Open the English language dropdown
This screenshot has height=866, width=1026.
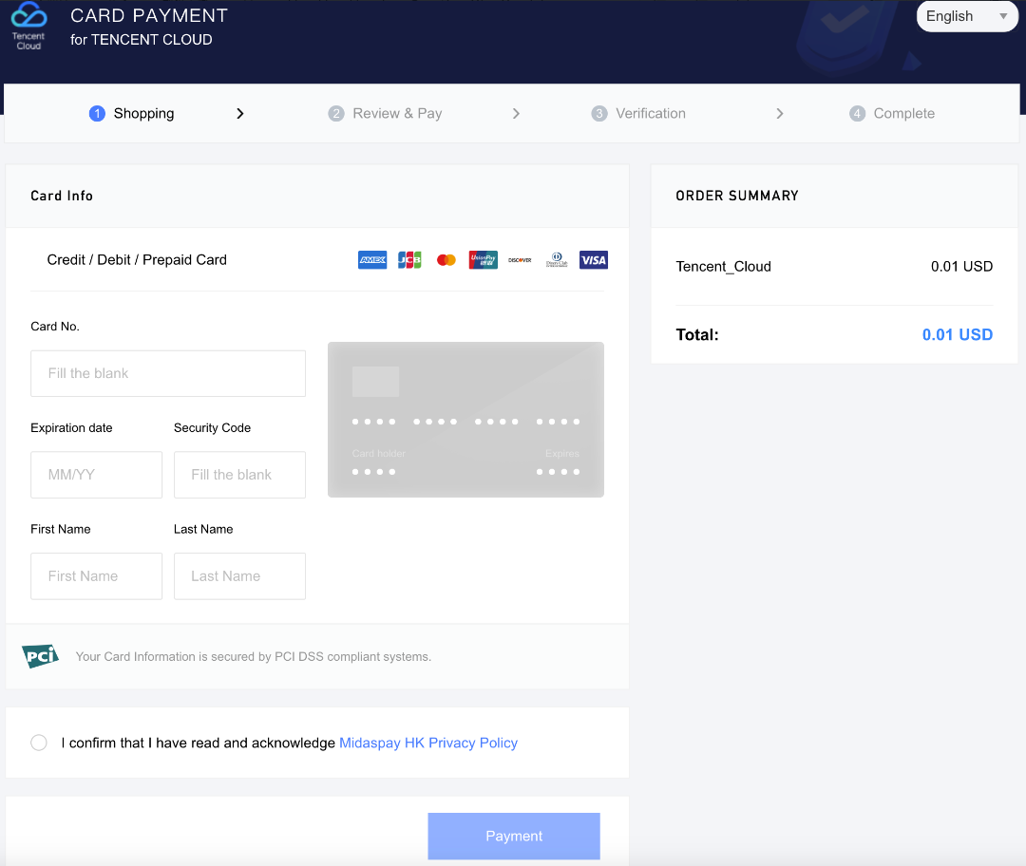pyautogui.click(x=966, y=16)
